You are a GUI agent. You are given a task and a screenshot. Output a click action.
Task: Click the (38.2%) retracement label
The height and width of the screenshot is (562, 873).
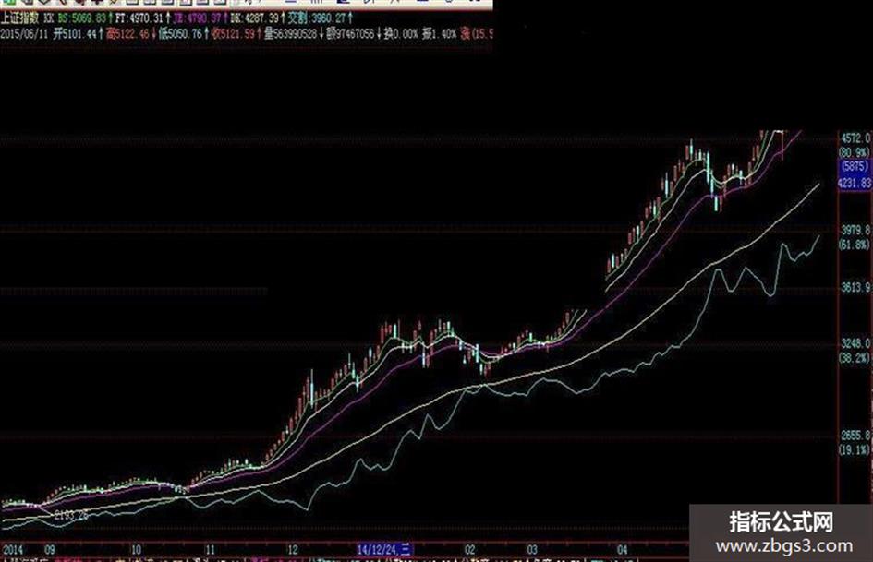click(855, 358)
